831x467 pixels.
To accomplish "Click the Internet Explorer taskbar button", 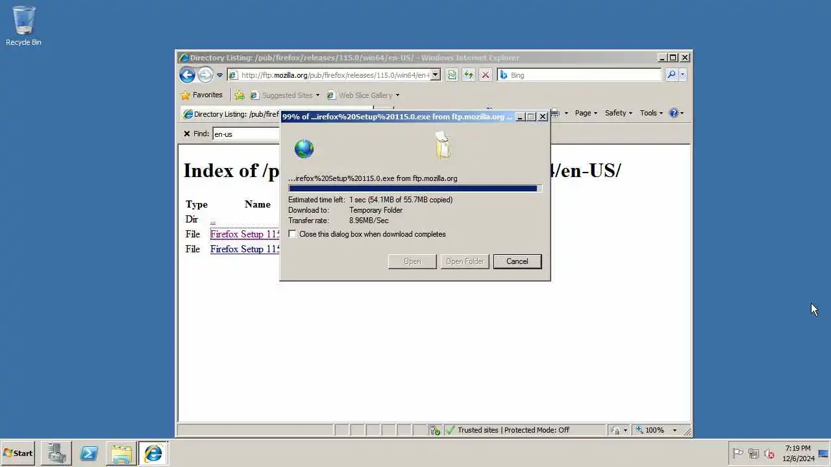I will click(x=154, y=453).
